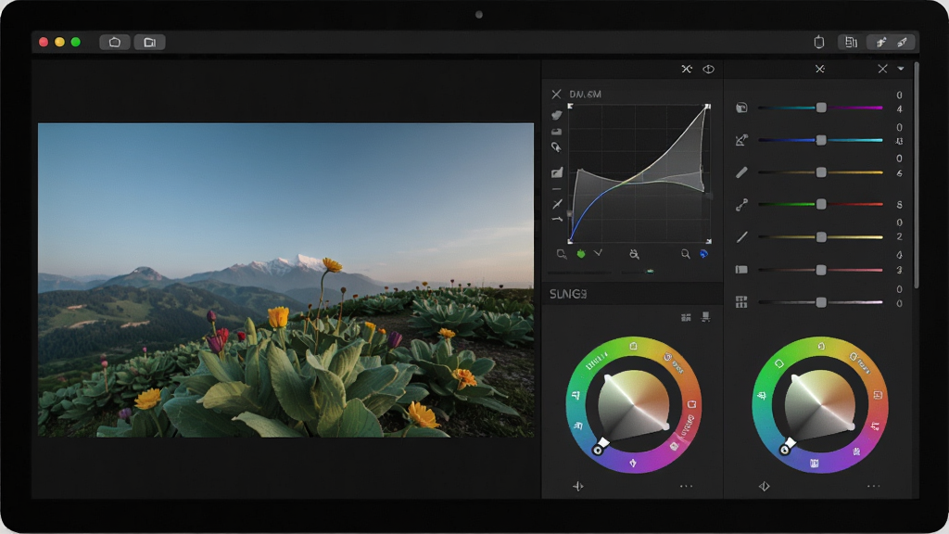The height and width of the screenshot is (534, 949).
Task: Click the shuffle icon above the sliders panel
Action: tap(820, 69)
